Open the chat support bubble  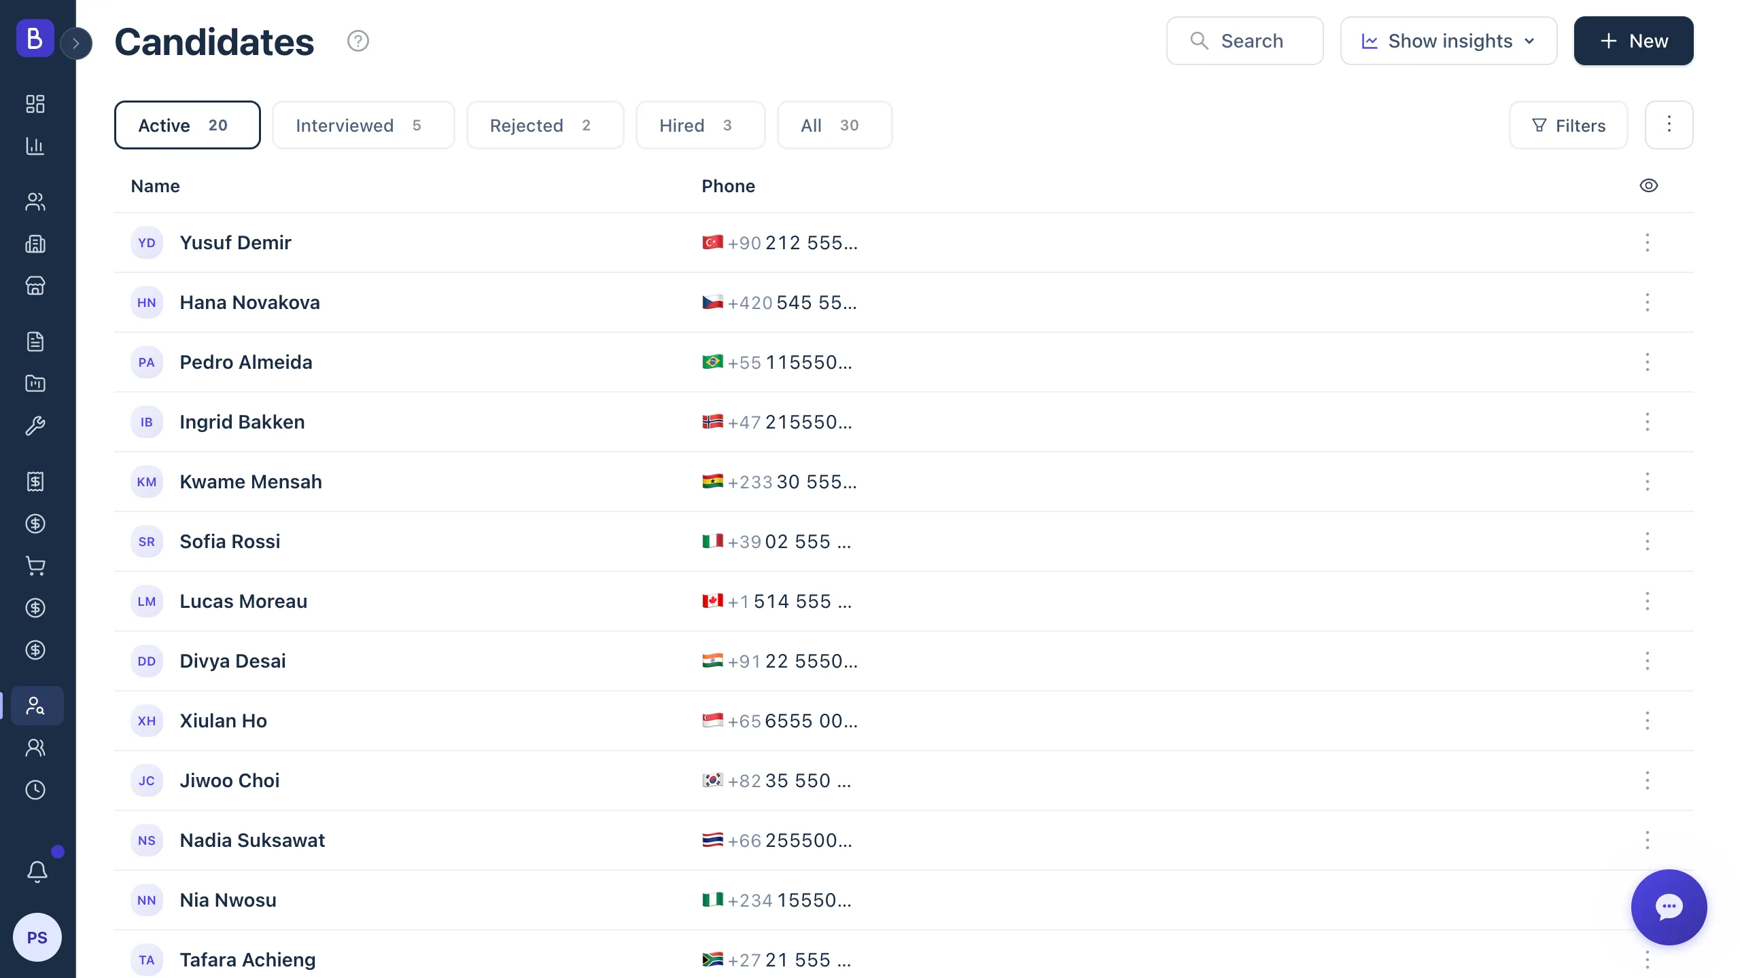pyautogui.click(x=1669, y=907)
